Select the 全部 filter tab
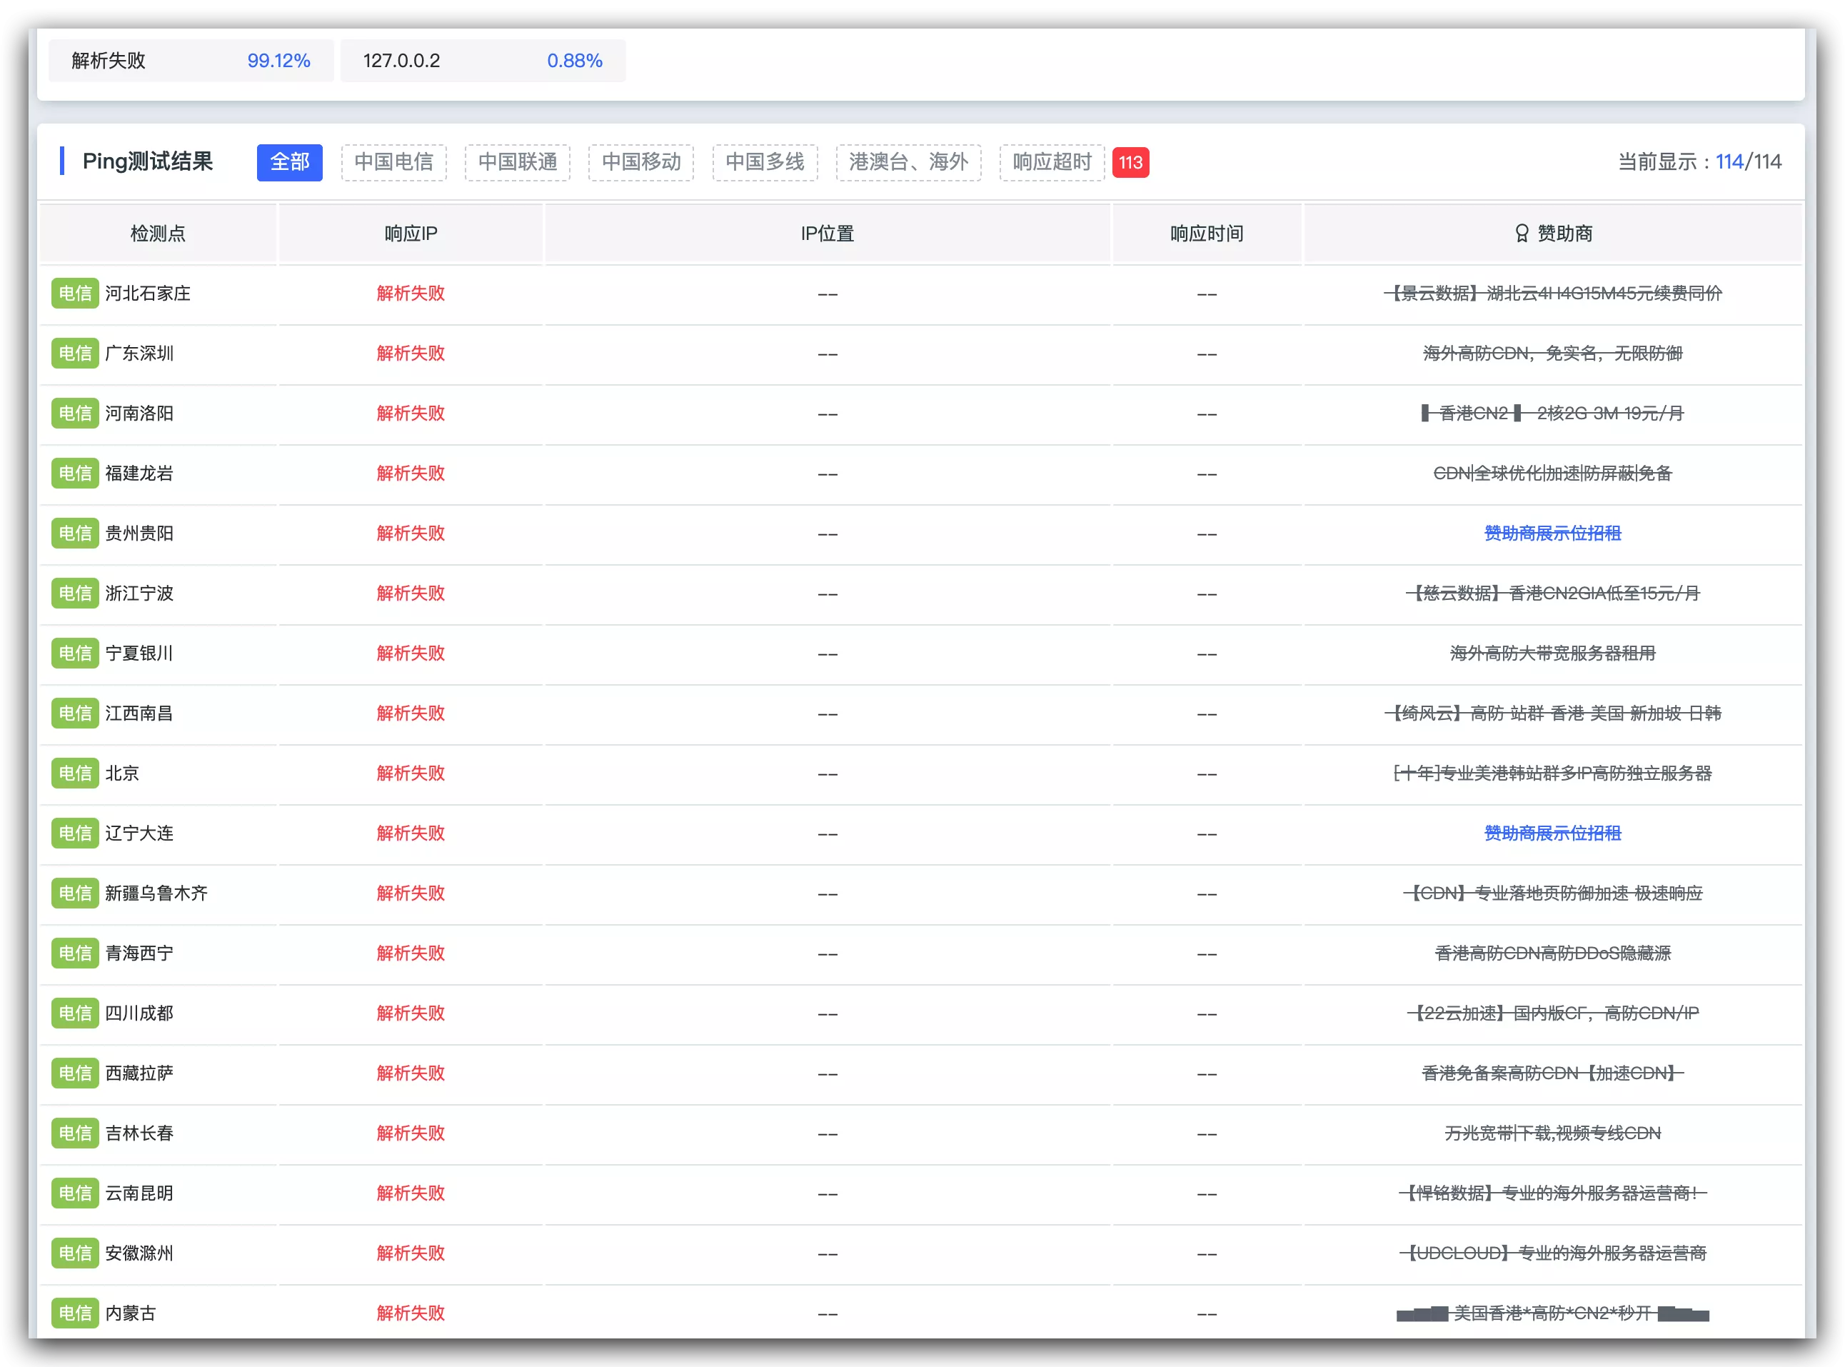This screenshot has width=1845, height=1367. pyautogui.click(x=290, y=162)
